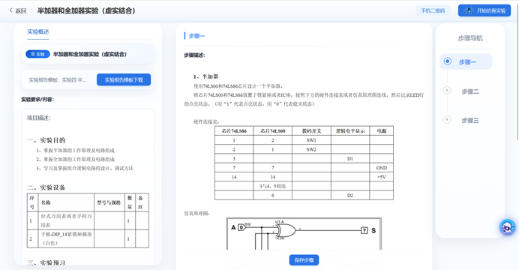Click the GND table cell
519x270 pixels.
tap(381, 168)
